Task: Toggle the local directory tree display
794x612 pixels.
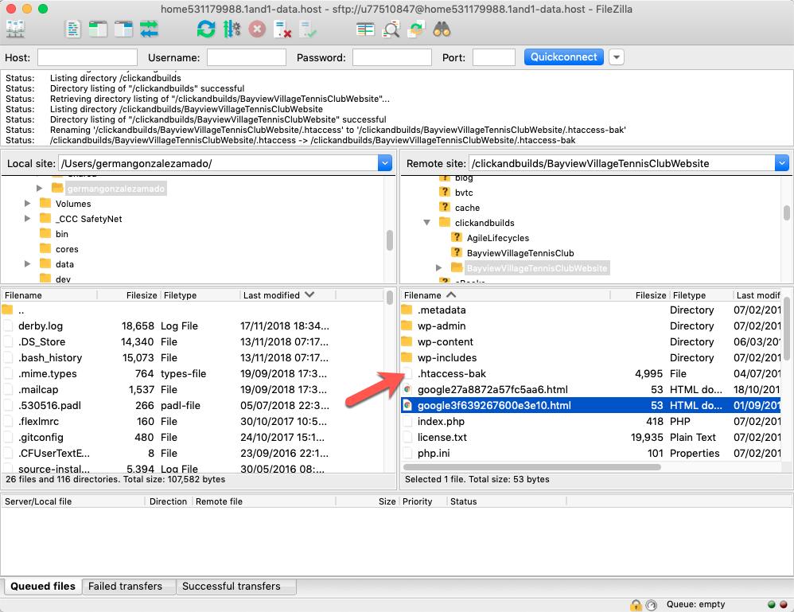Action: point(98,29)
